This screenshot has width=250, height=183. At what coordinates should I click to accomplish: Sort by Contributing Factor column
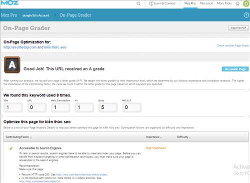click(18, 137)
